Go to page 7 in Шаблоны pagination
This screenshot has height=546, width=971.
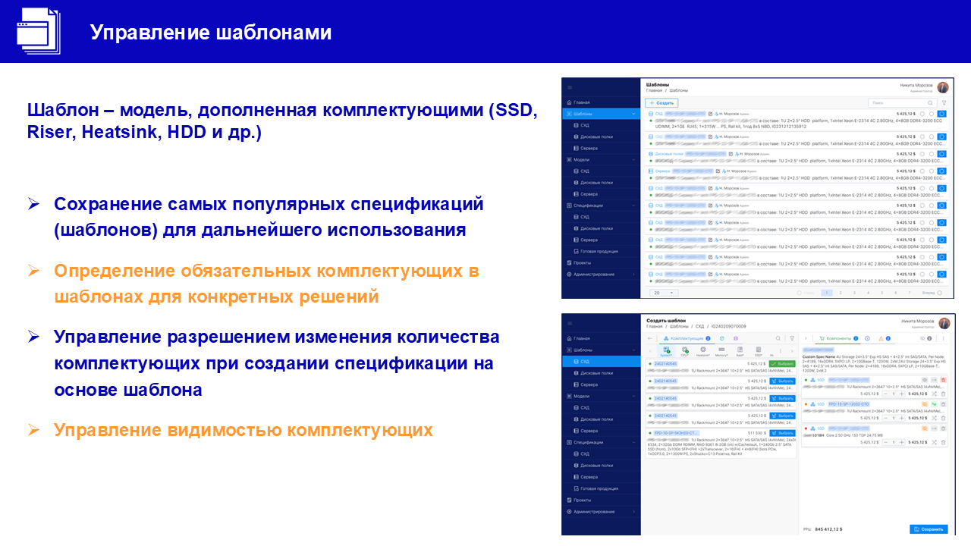point(910,293)
